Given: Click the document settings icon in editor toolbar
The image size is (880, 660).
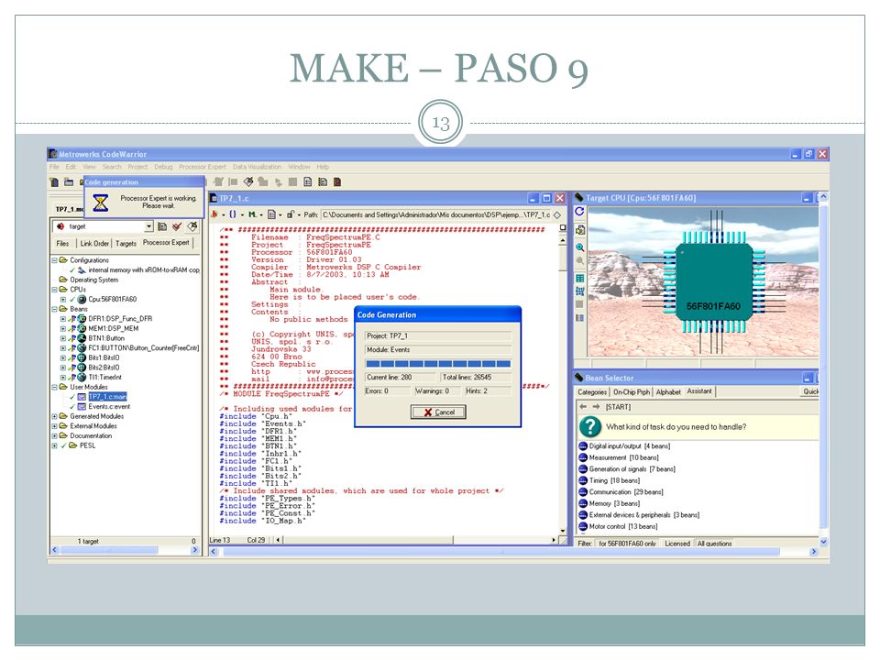Looking at the screenshot, I should tap(271, 214).
